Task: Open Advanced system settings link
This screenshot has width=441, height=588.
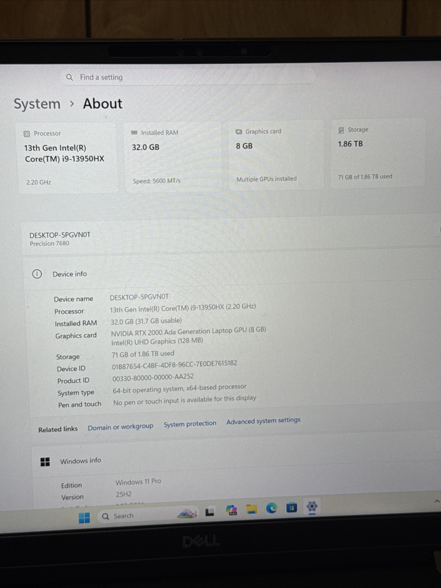Action: 263,421
